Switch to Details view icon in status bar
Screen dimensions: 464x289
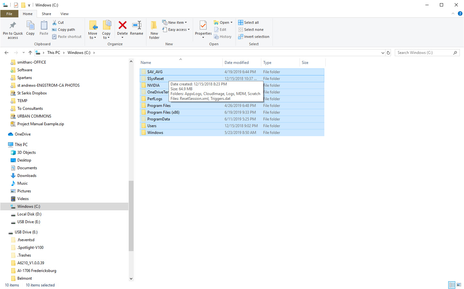coord(452,285)
